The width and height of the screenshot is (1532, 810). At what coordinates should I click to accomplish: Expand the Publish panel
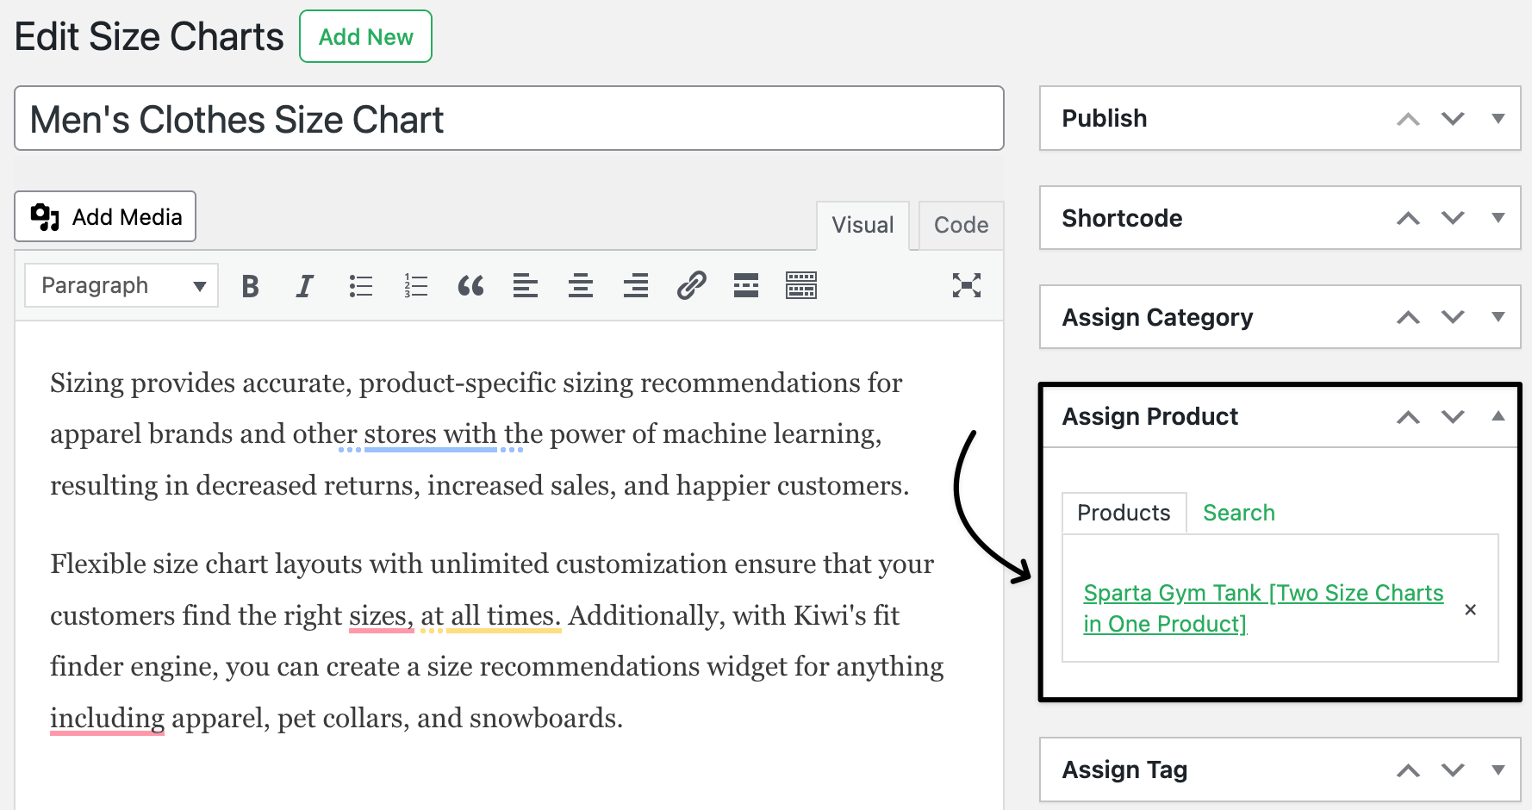[1498, 119]
